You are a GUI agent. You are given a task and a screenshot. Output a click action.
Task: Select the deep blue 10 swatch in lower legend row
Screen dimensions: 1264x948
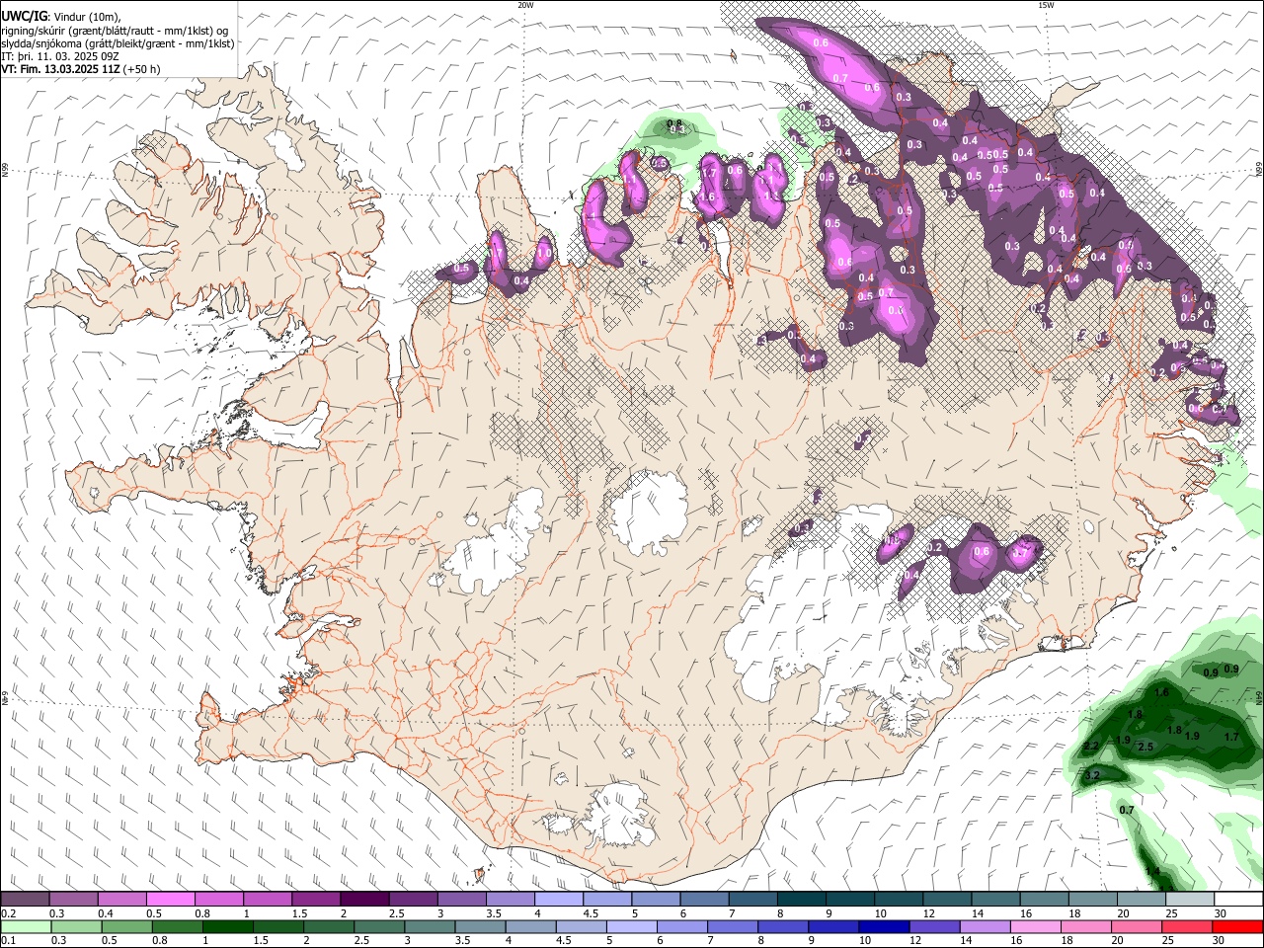point(885,926)
